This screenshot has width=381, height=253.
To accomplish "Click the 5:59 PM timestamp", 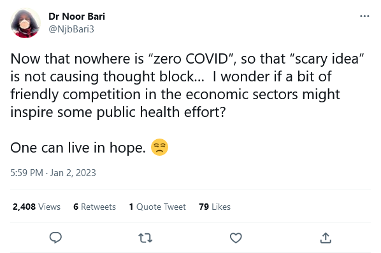I will pyautogui.click(x=27, y=173).
